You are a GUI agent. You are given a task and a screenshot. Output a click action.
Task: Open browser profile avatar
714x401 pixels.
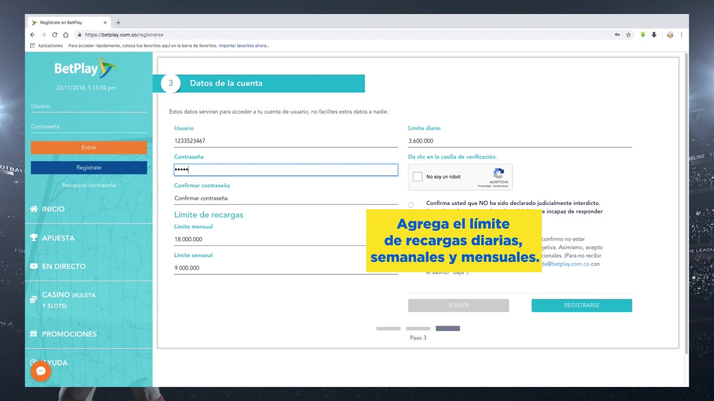[670, 35]
